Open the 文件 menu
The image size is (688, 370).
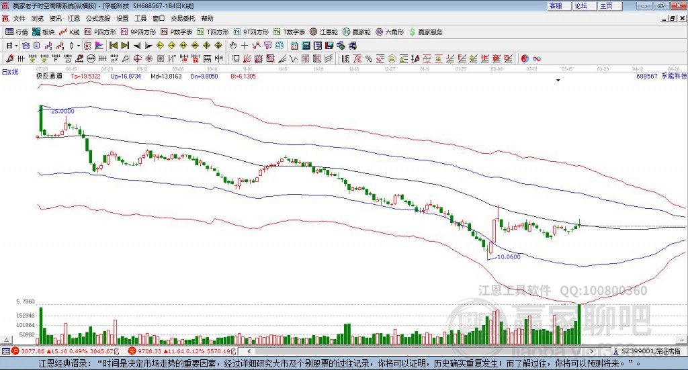19,18
